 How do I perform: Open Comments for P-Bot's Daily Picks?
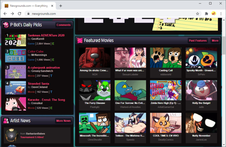64,25
